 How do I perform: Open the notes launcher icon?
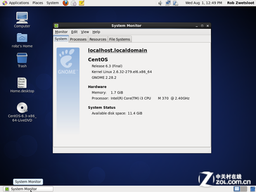pyautogui.click(x=81, y=3)
